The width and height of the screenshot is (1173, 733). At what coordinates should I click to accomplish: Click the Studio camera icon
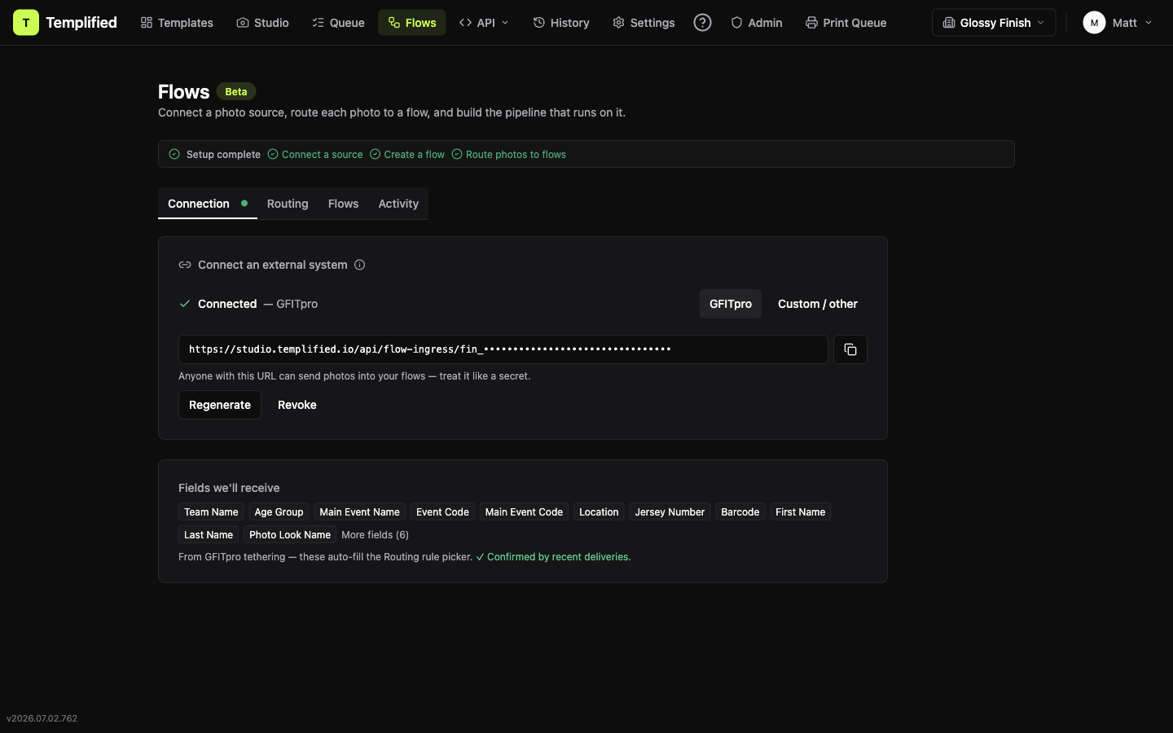click(x=243, y=23)
